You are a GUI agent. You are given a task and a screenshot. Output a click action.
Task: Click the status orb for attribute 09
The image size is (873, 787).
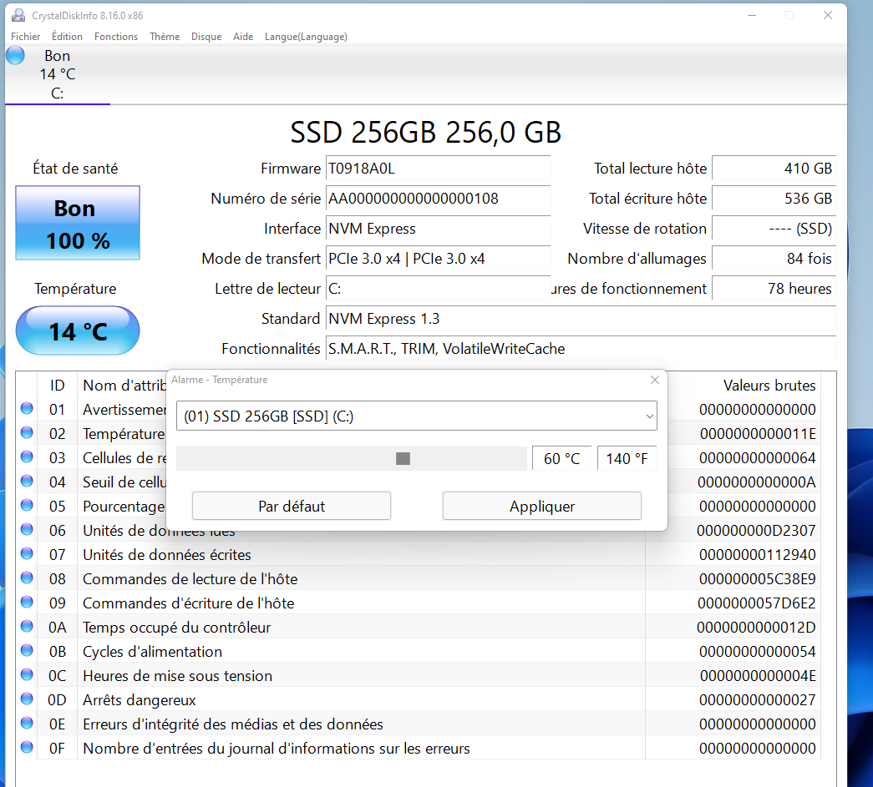(27, 602)
